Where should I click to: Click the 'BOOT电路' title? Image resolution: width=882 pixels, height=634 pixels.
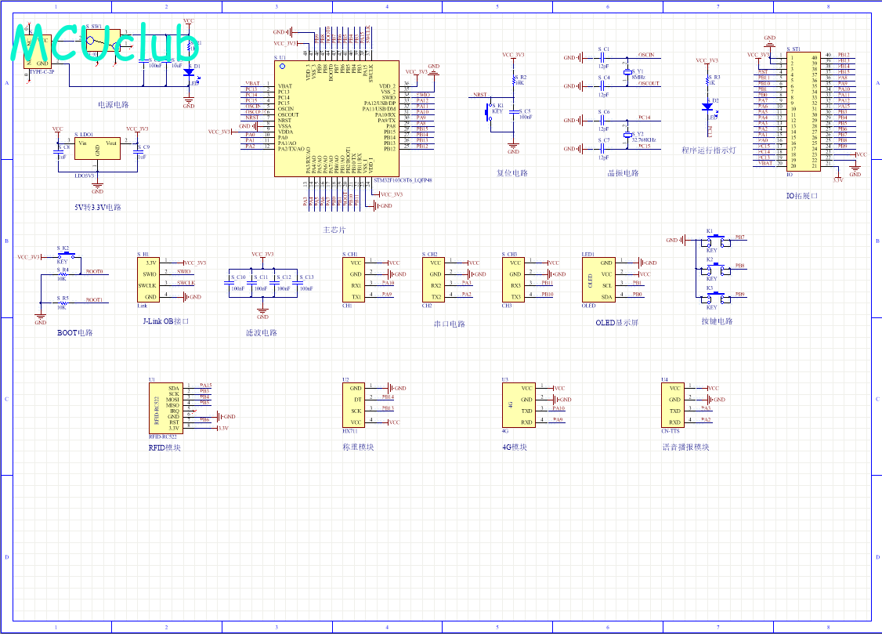[x=75, y=332]
